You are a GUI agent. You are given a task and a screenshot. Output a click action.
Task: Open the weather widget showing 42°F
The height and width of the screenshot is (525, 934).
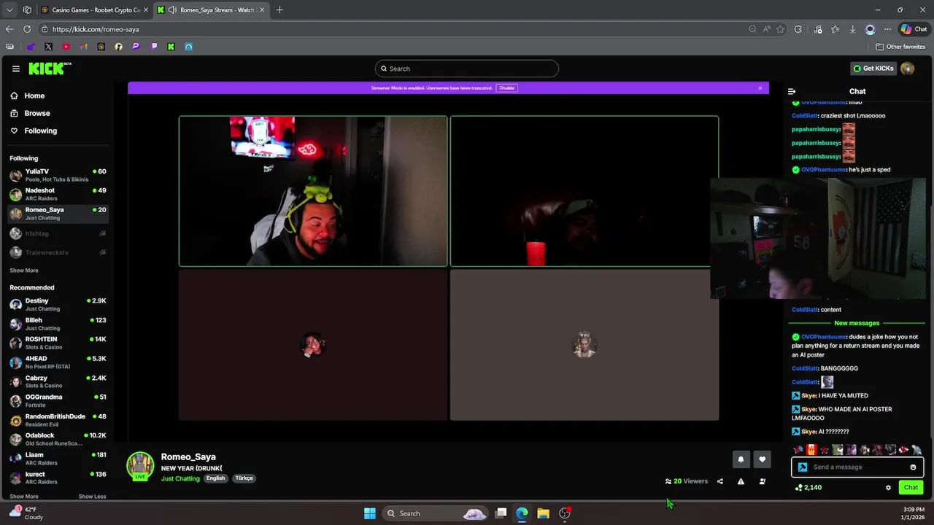coord(26,513)
